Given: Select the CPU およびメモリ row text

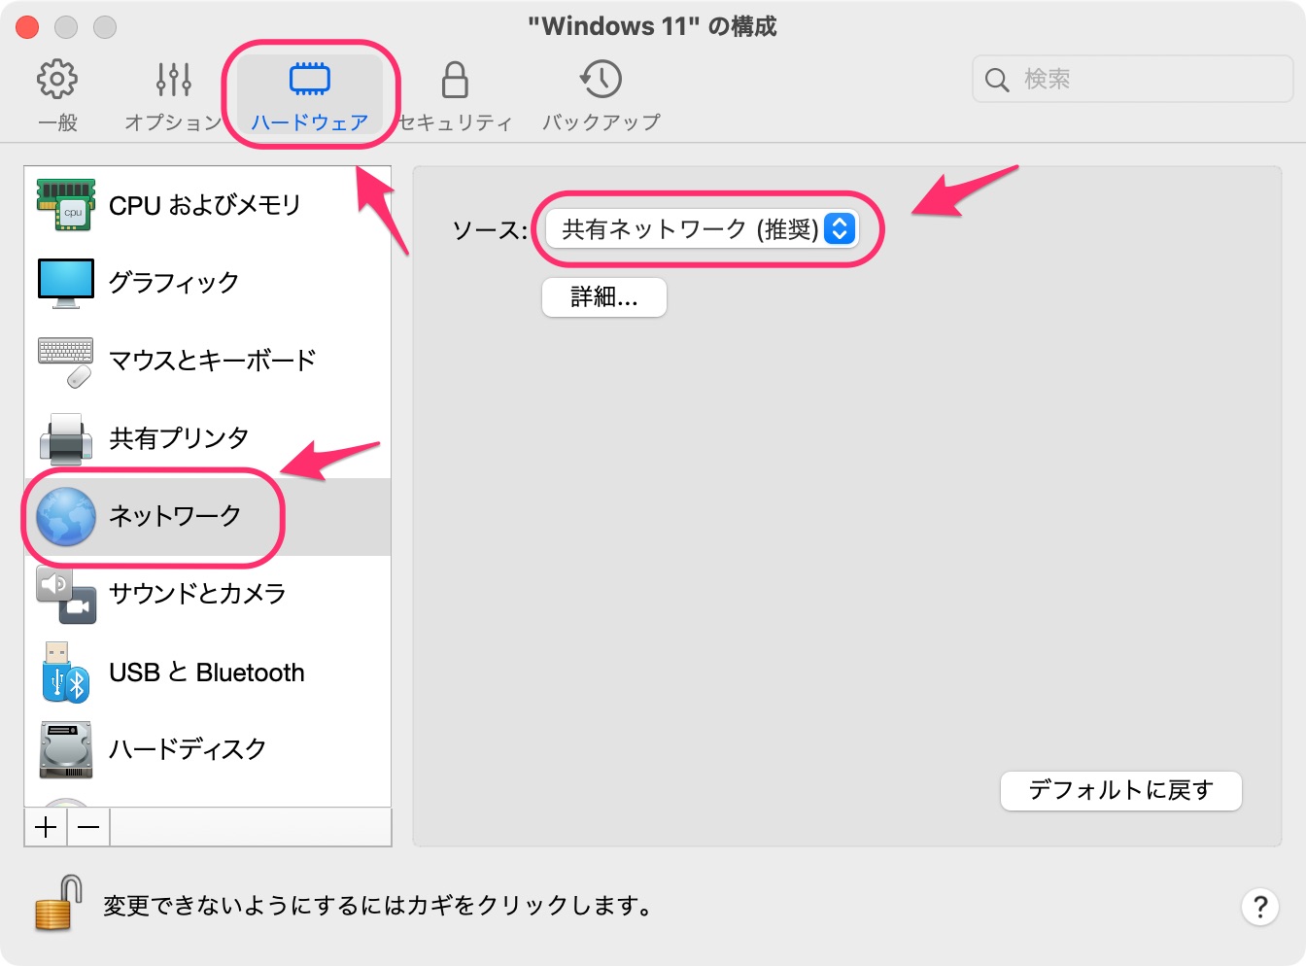Looking at the screenshot, I should 205,205.
